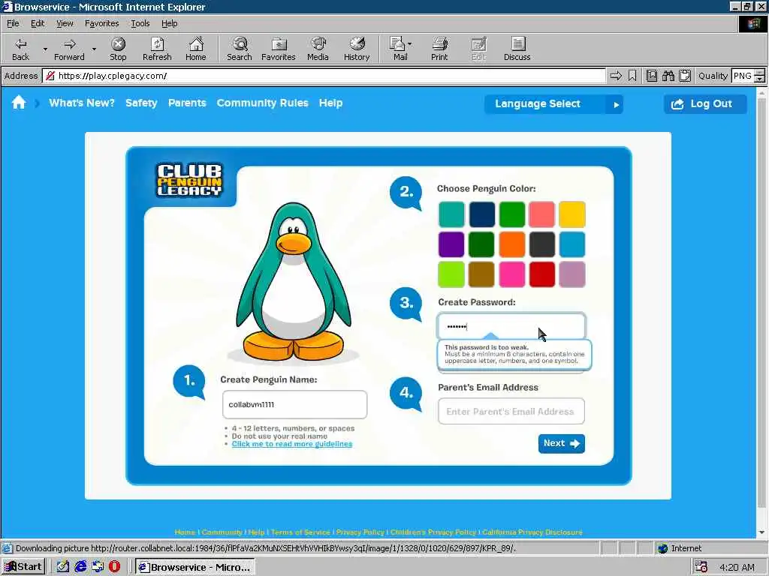The height and width of the screenshot is (576, 769).
Task: Click the Create Penguin Name field
Action: click(x=294, y=404)
